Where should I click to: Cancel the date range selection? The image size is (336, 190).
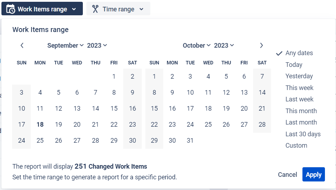coord(287,175)
